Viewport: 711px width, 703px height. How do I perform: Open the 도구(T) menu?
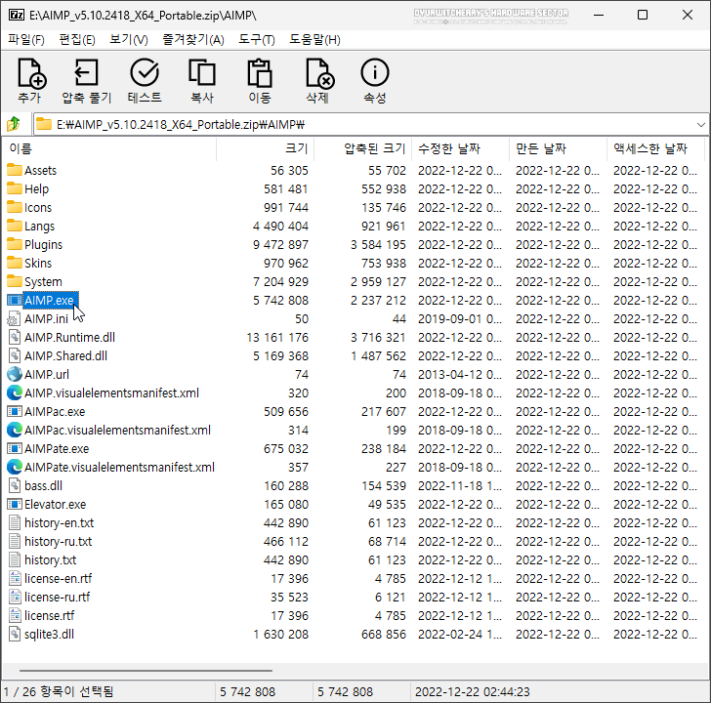257,40
